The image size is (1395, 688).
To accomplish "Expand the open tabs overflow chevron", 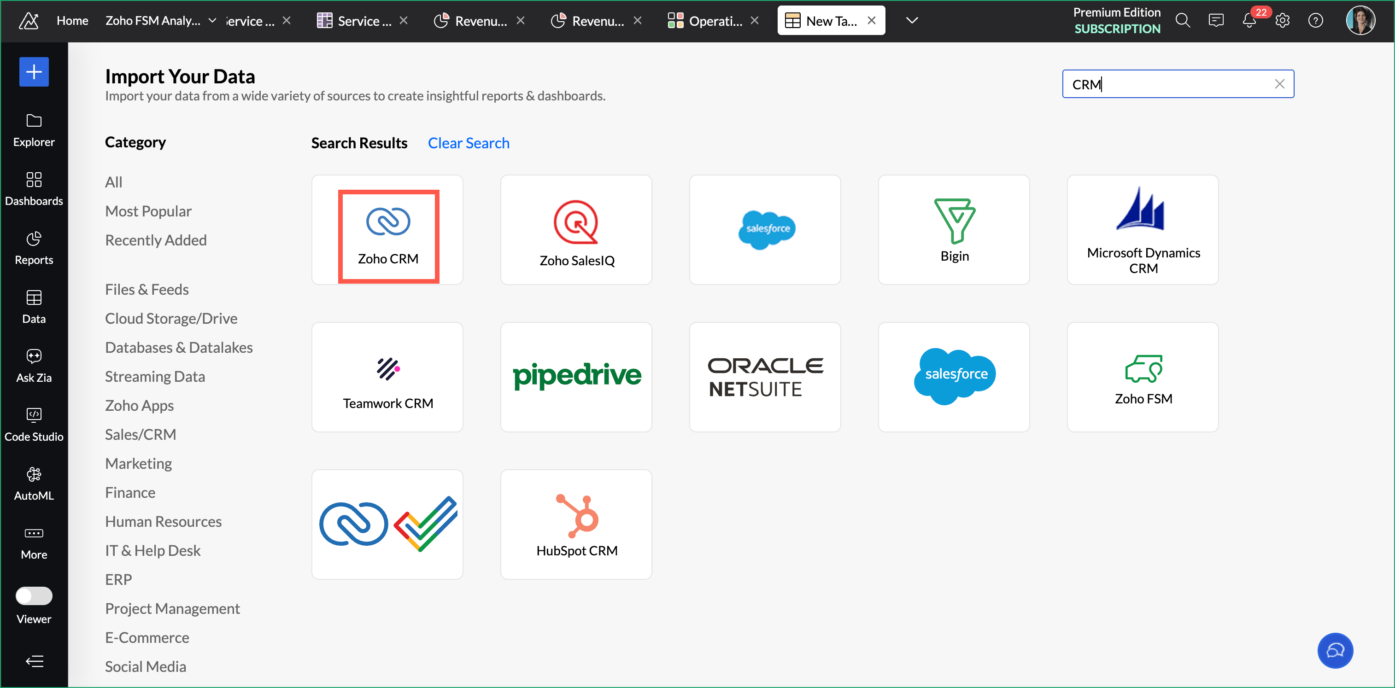I will tap(911, 21).
